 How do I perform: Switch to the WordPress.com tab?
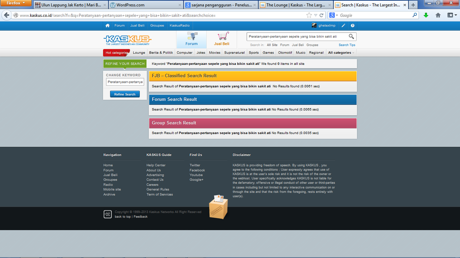146,5
